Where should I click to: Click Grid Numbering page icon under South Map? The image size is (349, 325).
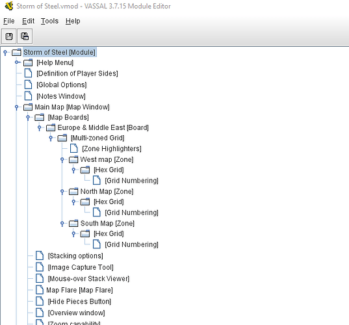[x=97, y=244]
